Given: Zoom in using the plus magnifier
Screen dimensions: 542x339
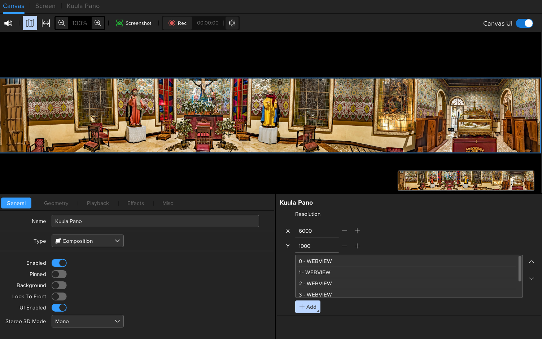Looking at the screenshot, I should click(98, 23).
